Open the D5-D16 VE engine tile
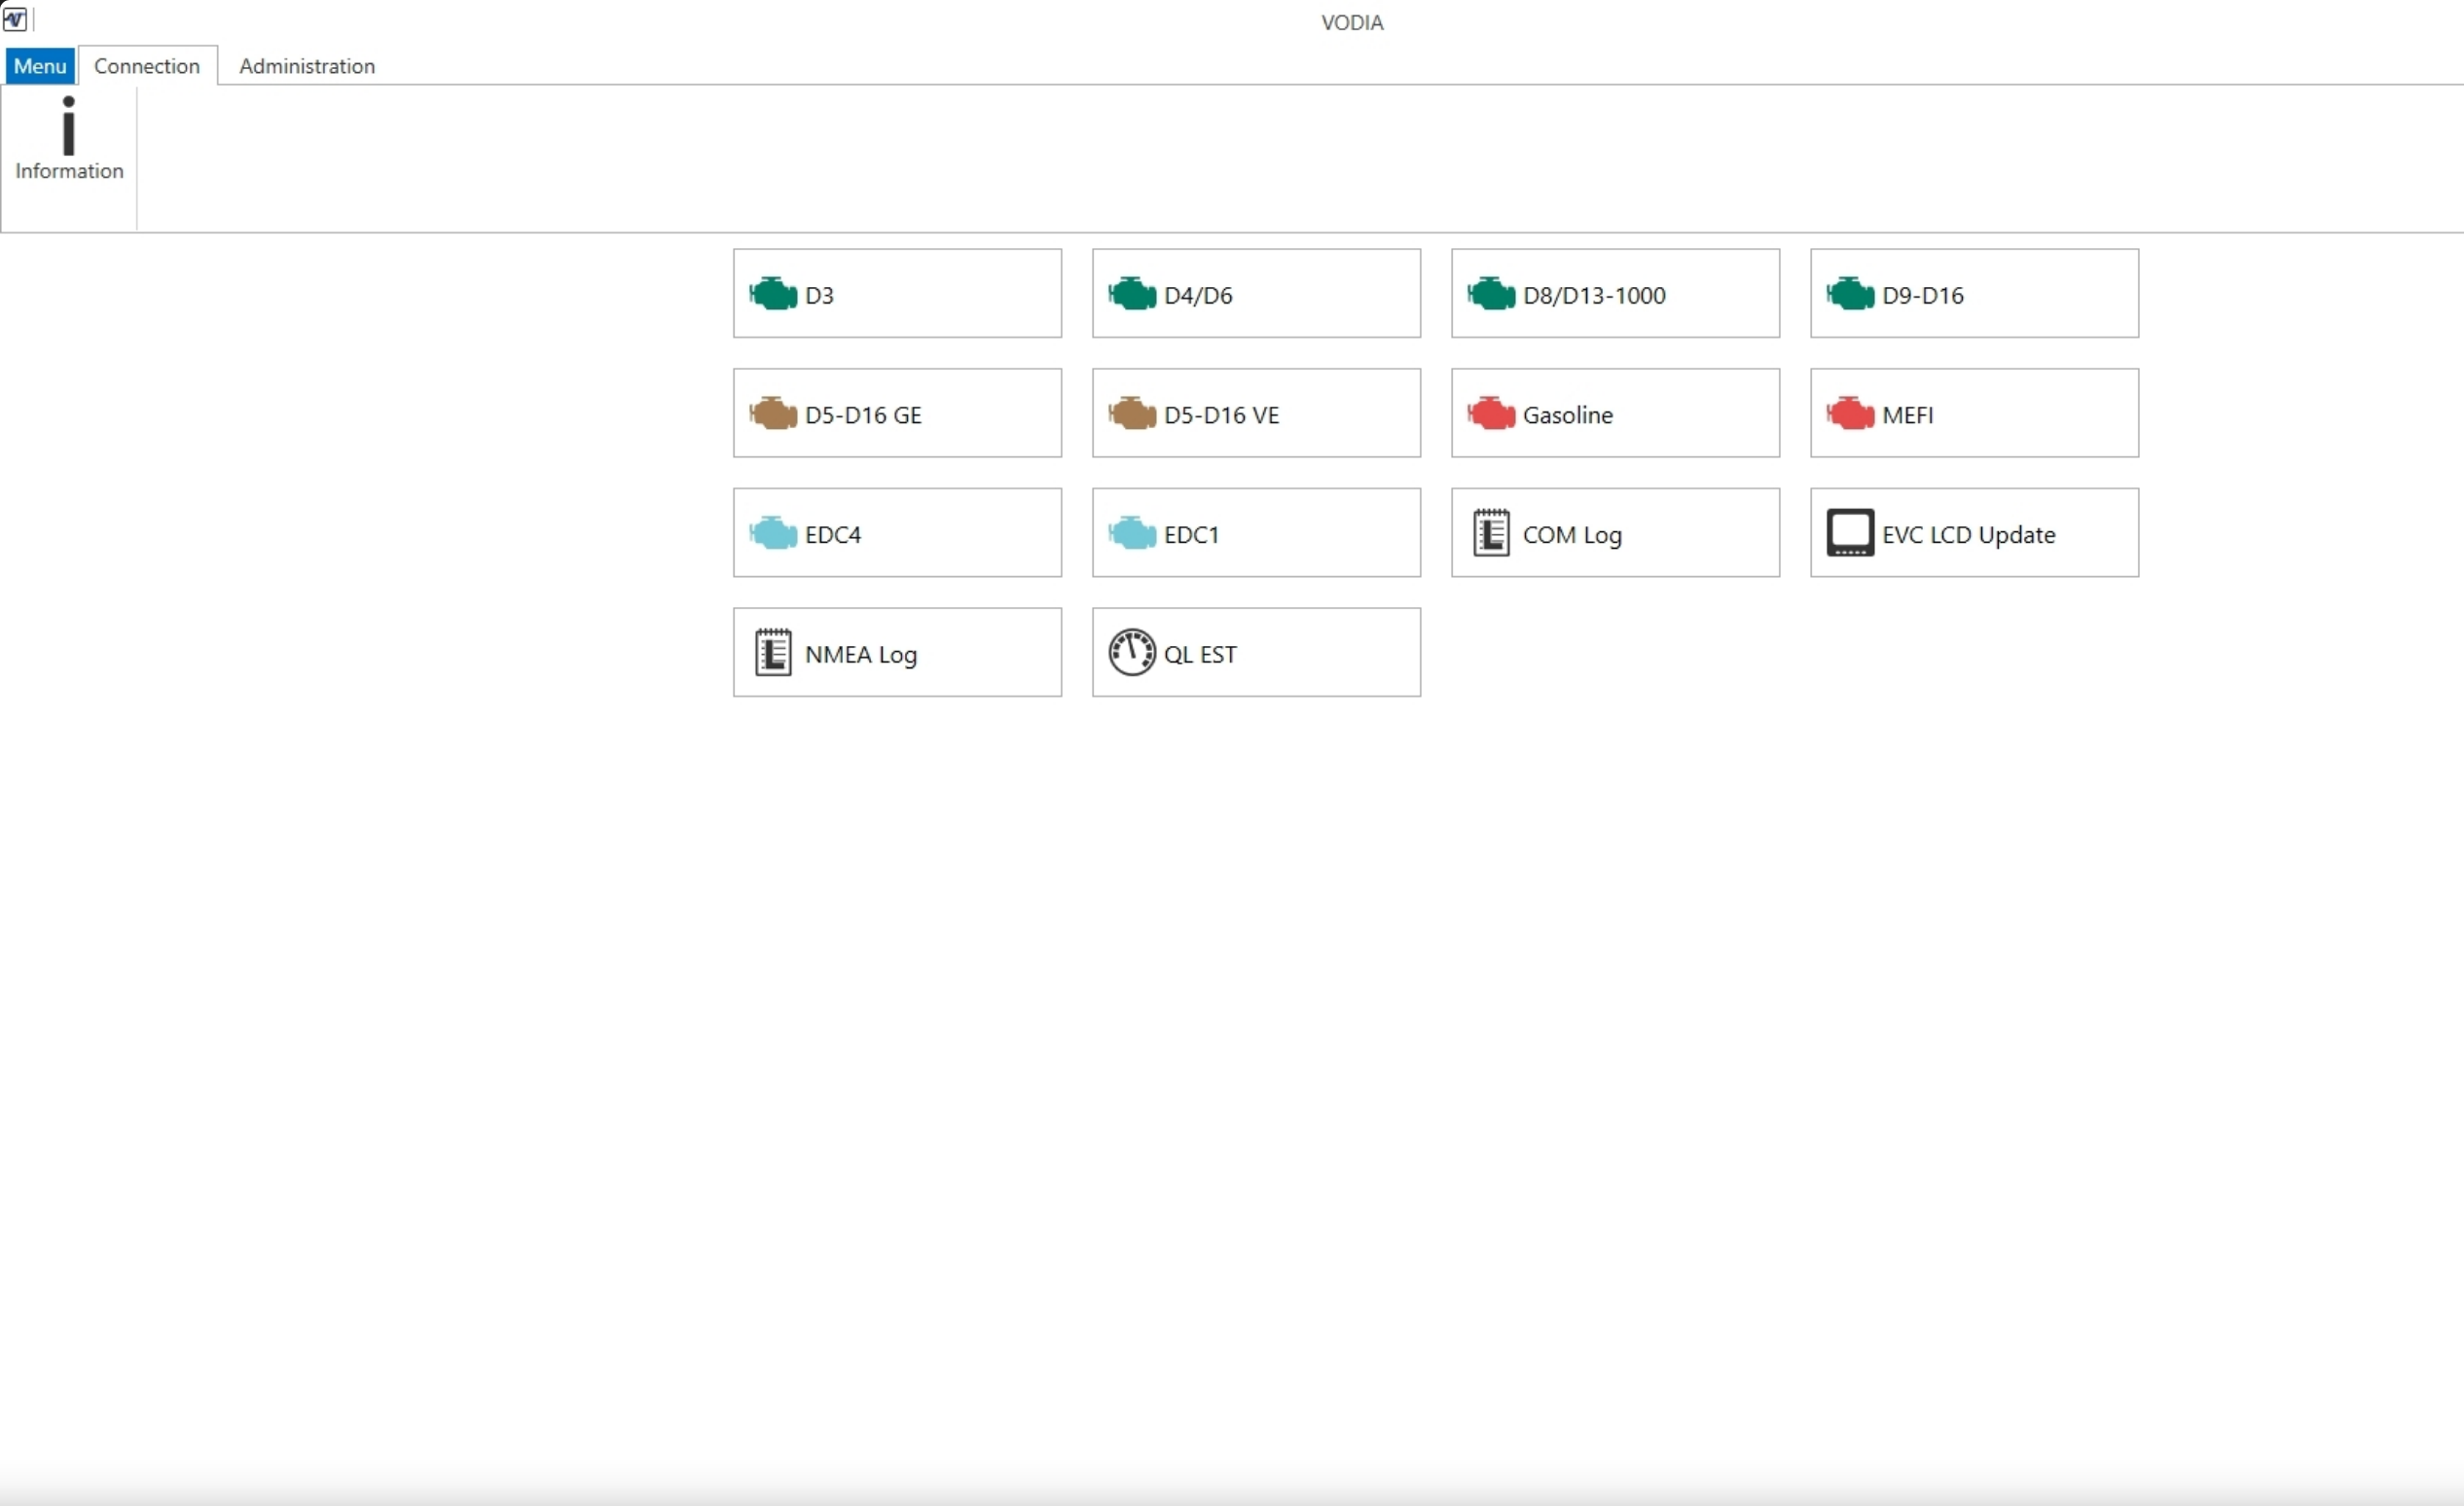 click(x=1255, y=413)
